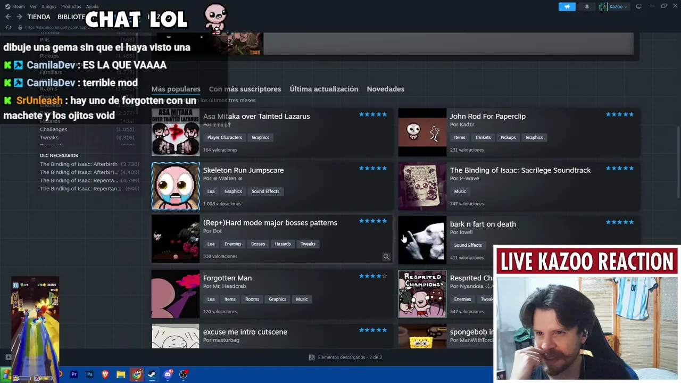The image size is (681, 383).
Task: Enter Big Picture mode via monitor icon
Action: coord(638,6)
